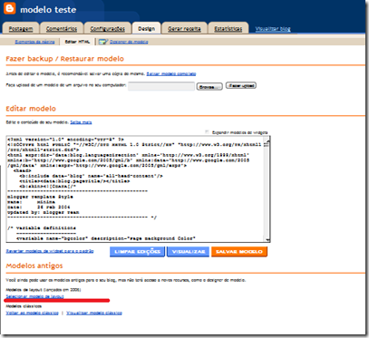The image size is (369, 338).
Task: Click the blog title modelo teste
Action: point(48,10)
